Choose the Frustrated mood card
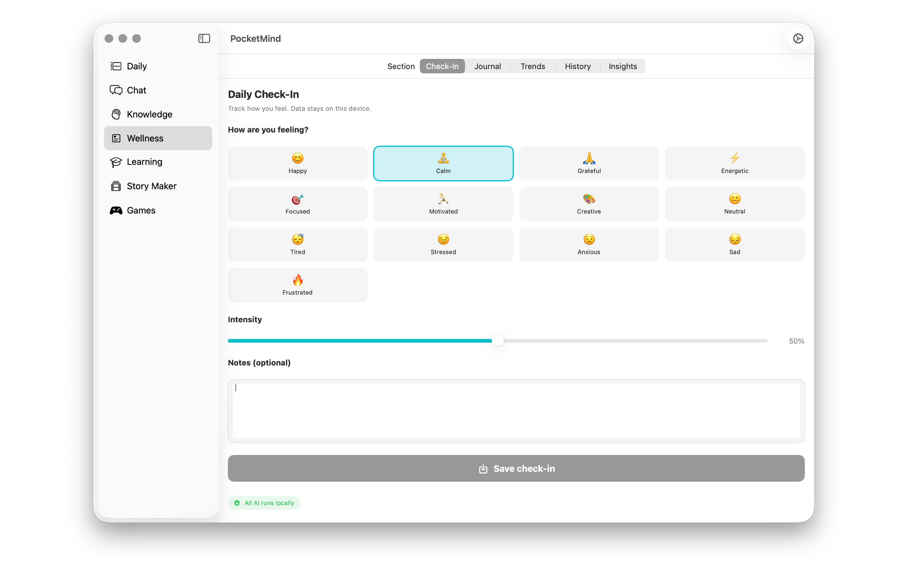 (298, 285)
